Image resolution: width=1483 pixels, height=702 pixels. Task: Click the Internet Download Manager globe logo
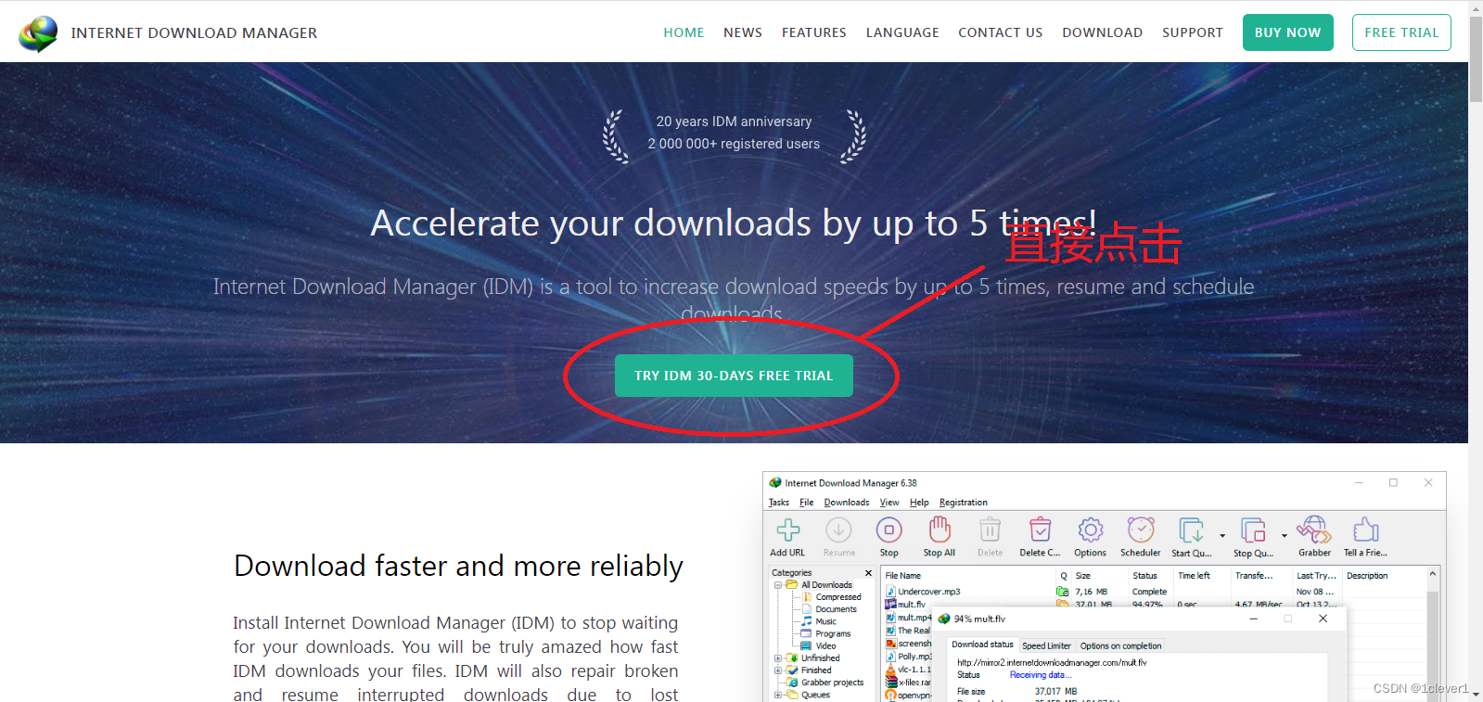click(x=38, y=33)
